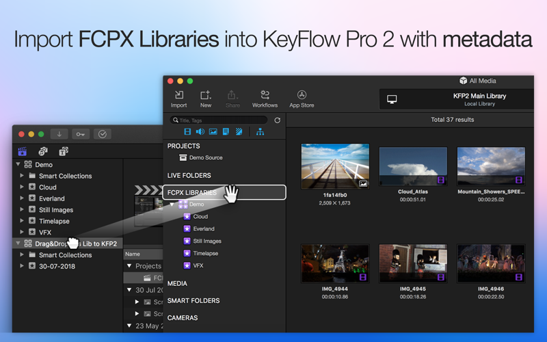Click the New toolbar icon

pos(206,99)
